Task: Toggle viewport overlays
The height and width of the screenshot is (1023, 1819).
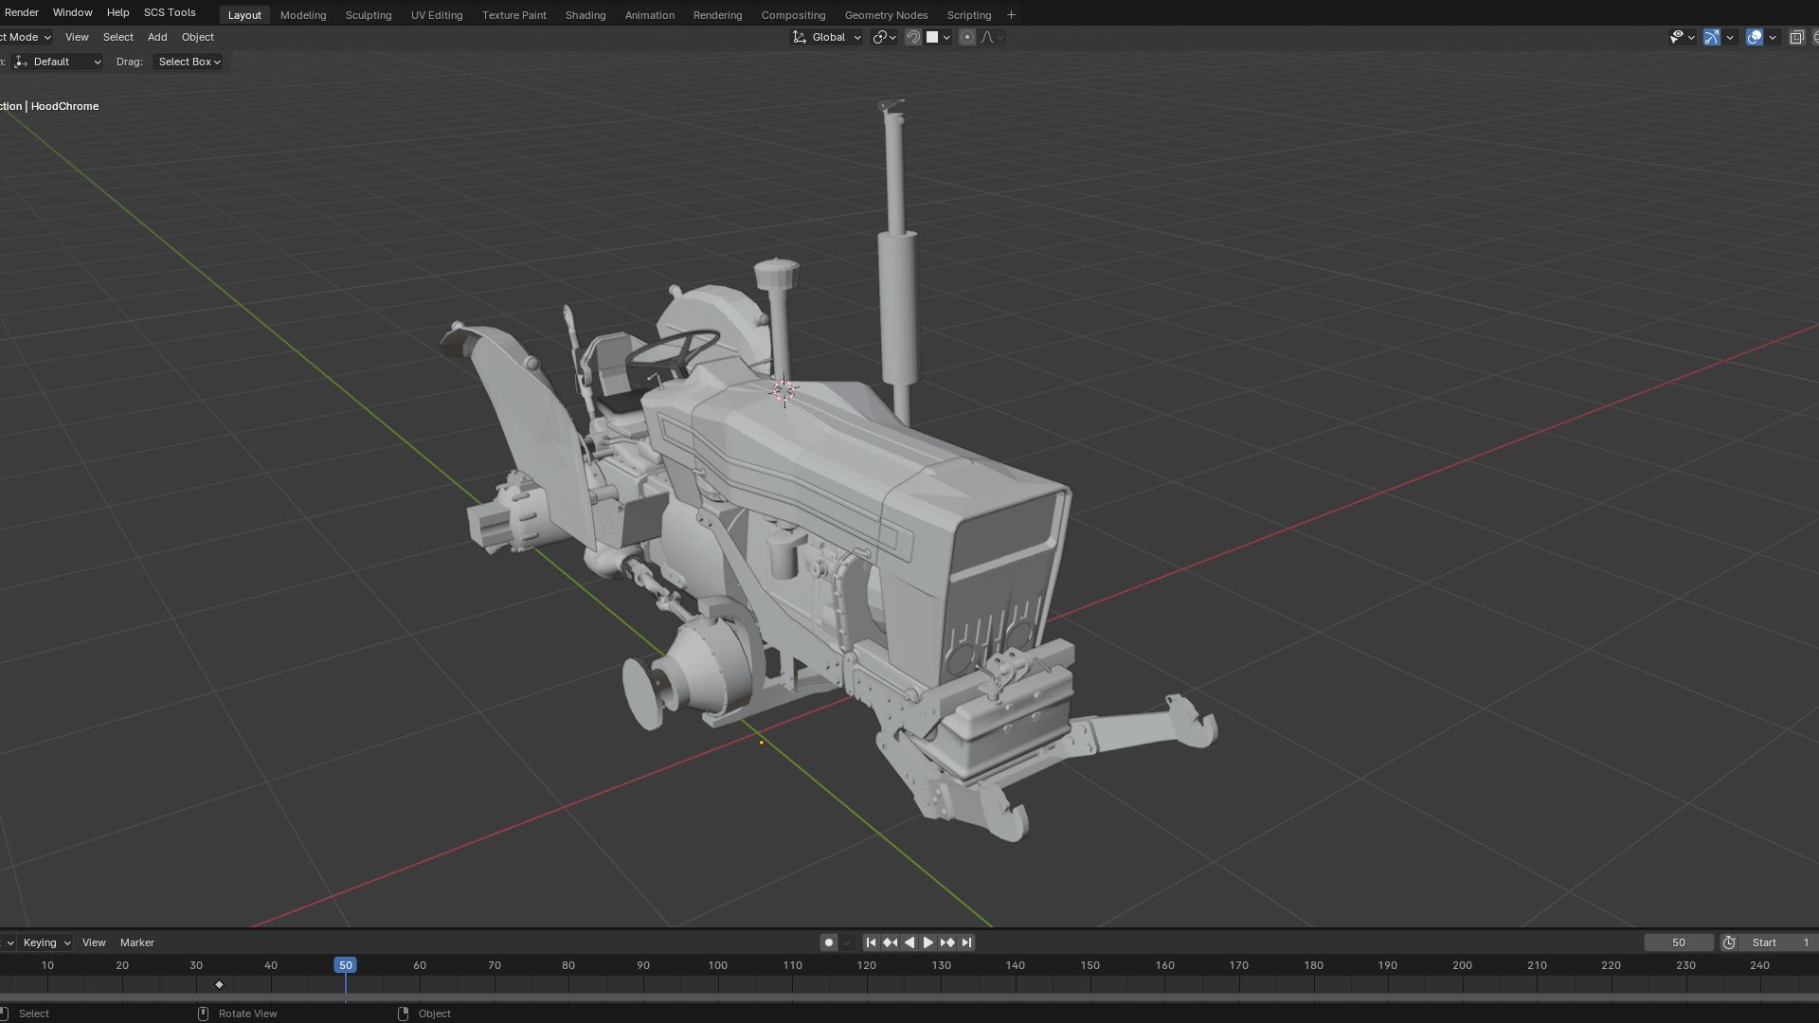Action: tap(1755, 37)
